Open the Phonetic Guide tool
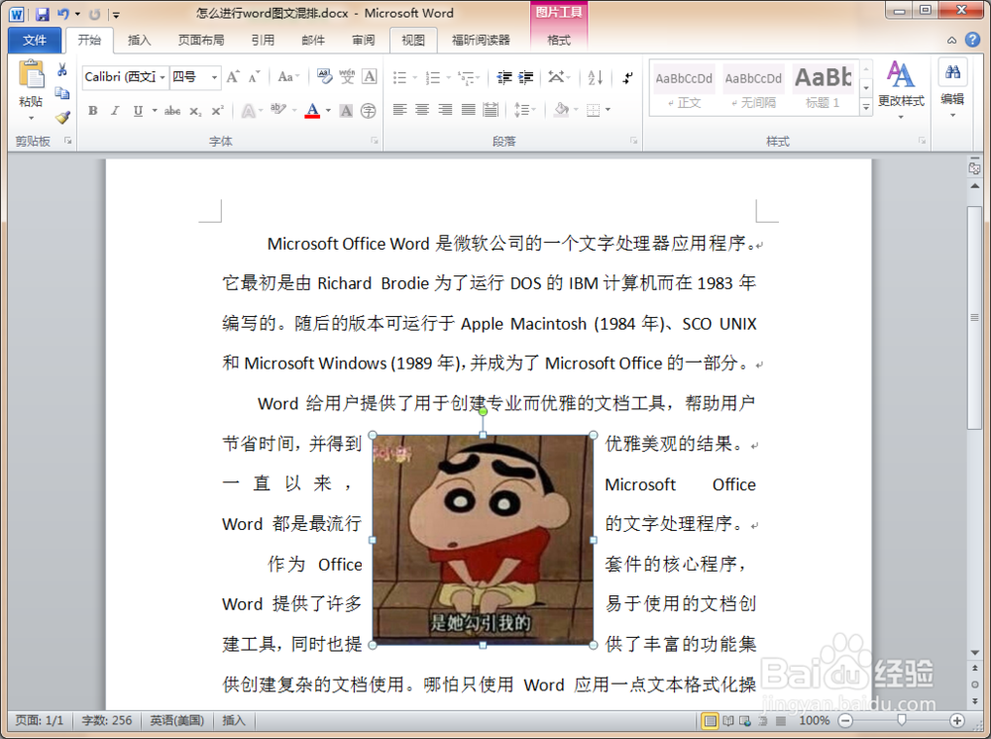This screenshot has width=991, height=739. (x=346, y=77)
